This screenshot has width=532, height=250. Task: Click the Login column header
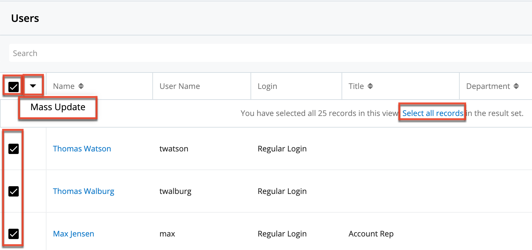pyautogui.click(x=267, y=86)
